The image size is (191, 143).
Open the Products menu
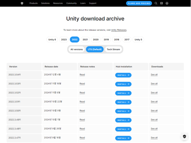point(33,3)
